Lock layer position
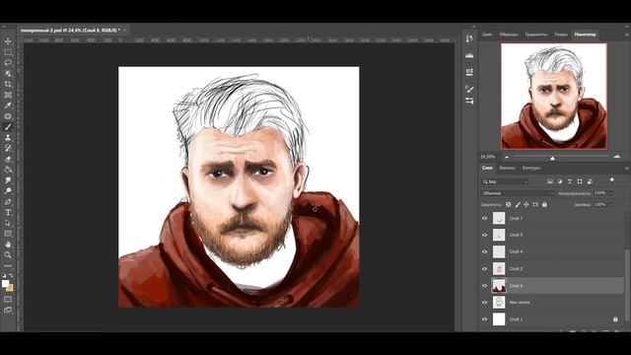 [526, 204]
